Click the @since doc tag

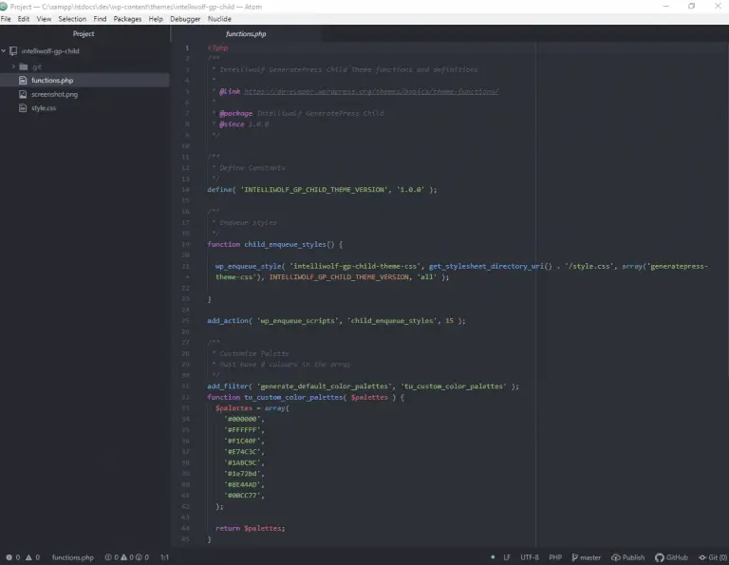232,124
